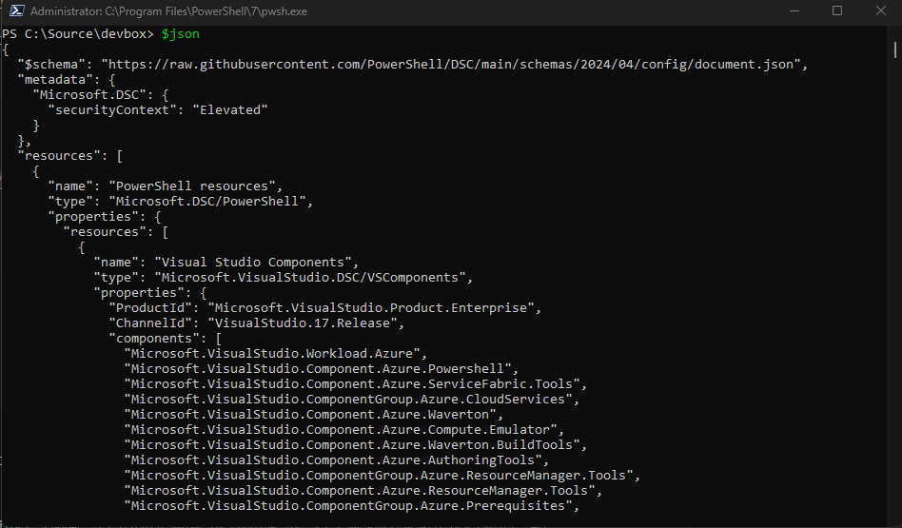The width and height of the screenshot is (902, 528).
Task: Click the "type": "Microsoft.DSC/PowerShell" line
Action: (180, 202)
